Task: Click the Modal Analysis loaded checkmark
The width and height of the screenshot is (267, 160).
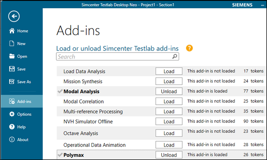Action: coord(60,91)
